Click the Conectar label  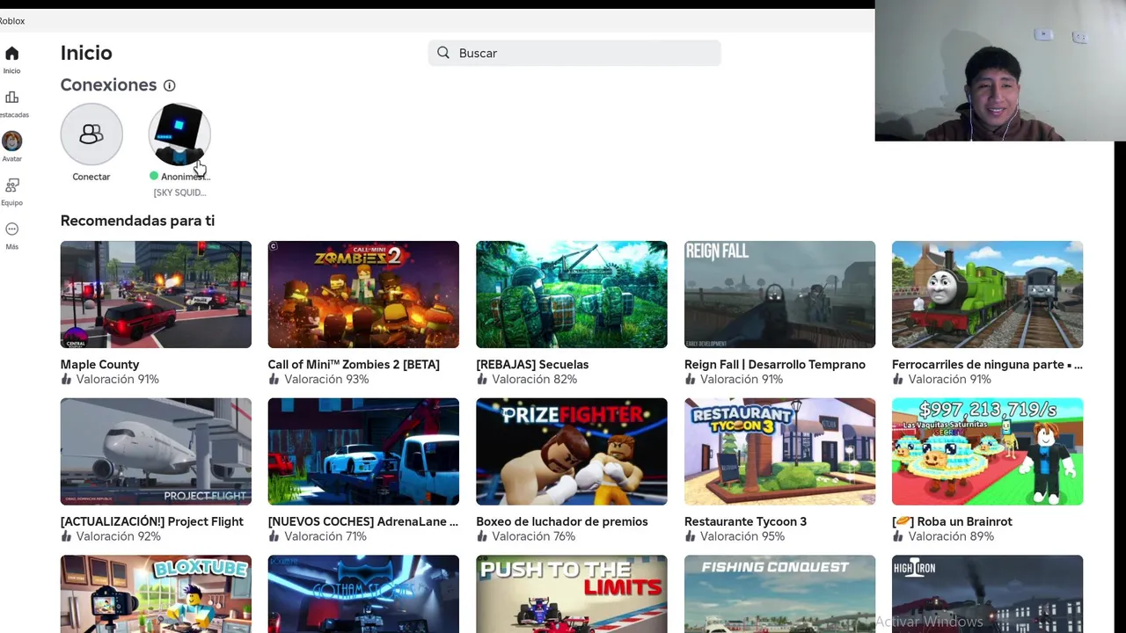coord(91,177)
